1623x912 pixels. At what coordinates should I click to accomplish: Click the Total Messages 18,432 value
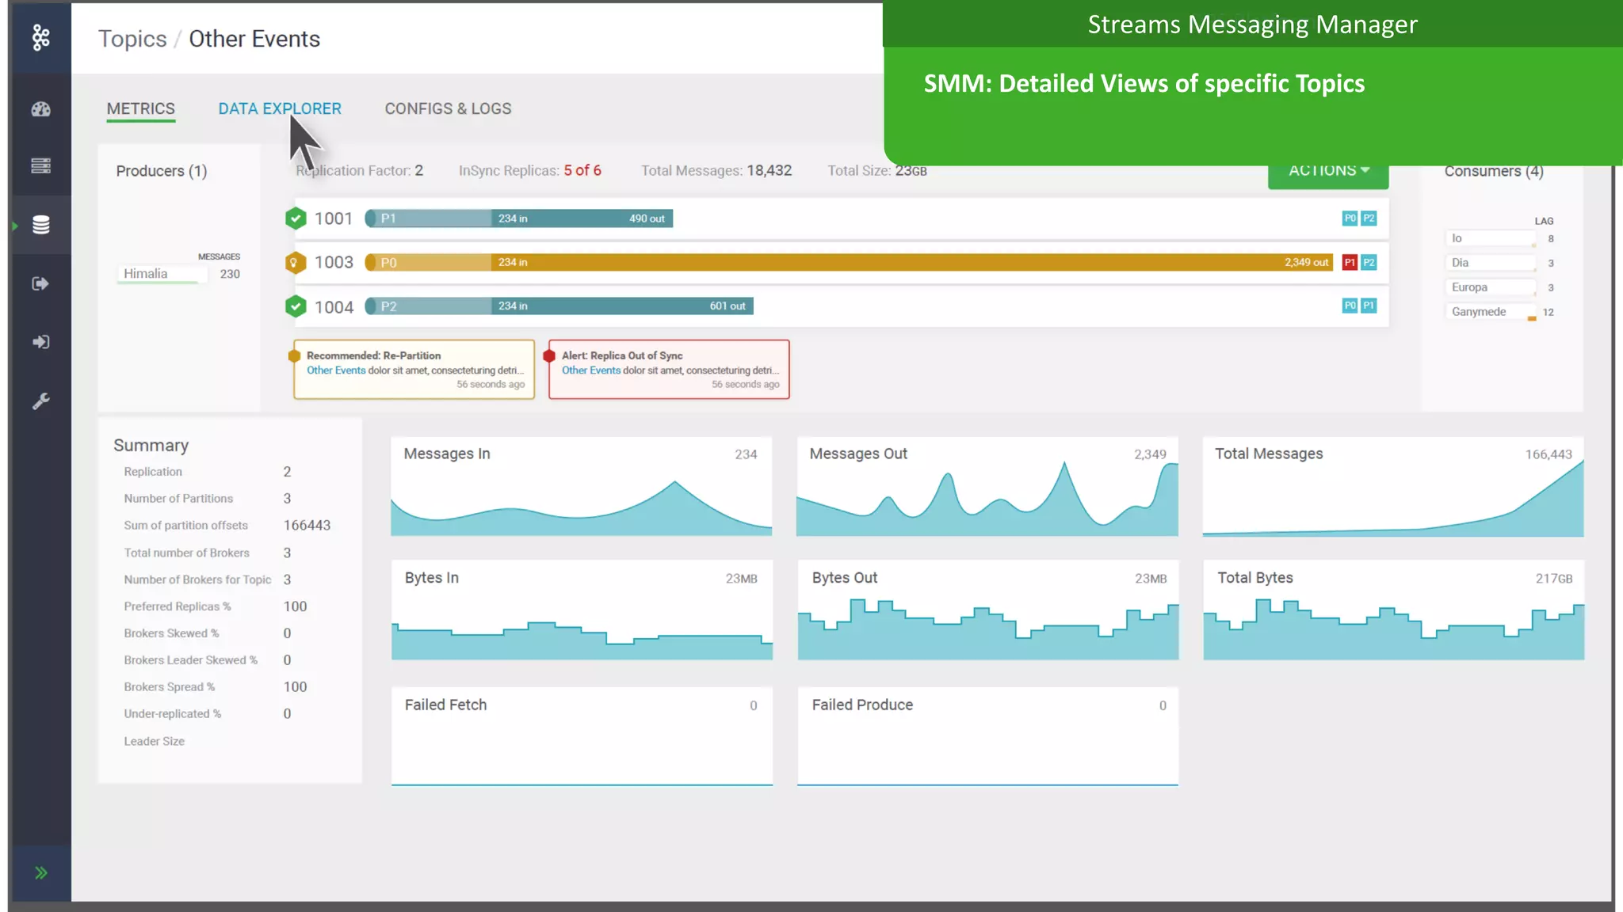tap(769, 170)
